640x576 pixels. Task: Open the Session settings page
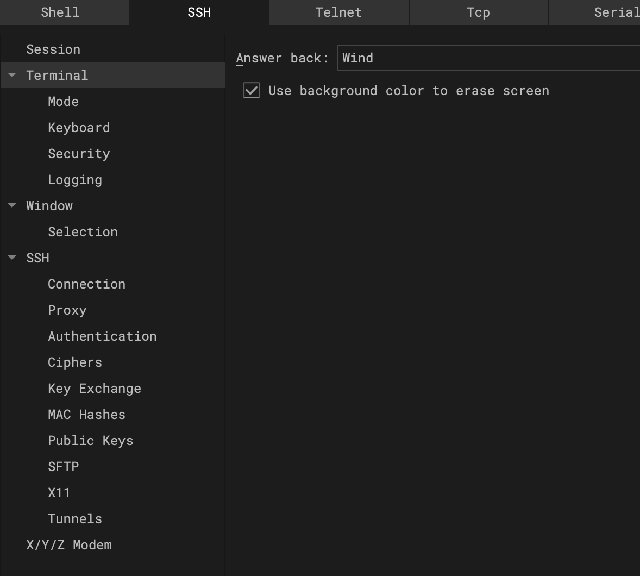(x=53, y=49)
